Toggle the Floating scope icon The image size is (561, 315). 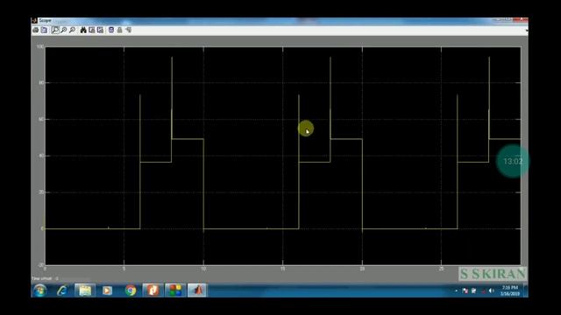111,30
